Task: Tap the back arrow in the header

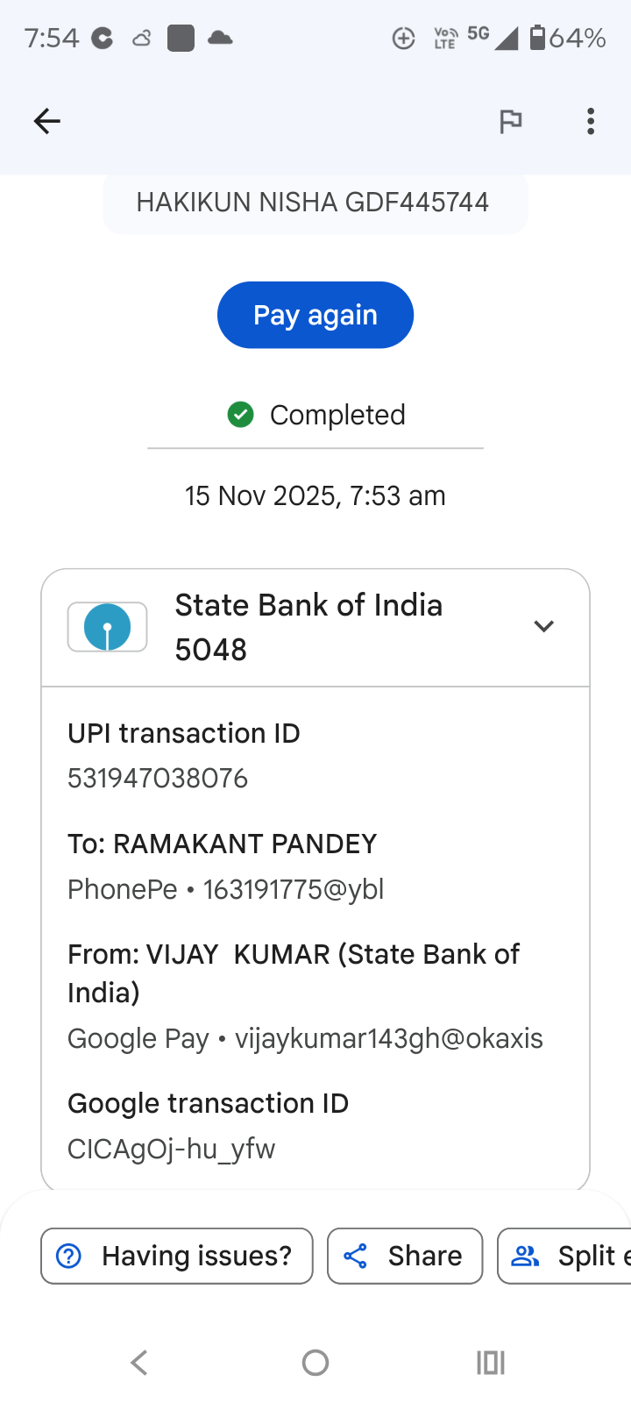Action: 47,121
